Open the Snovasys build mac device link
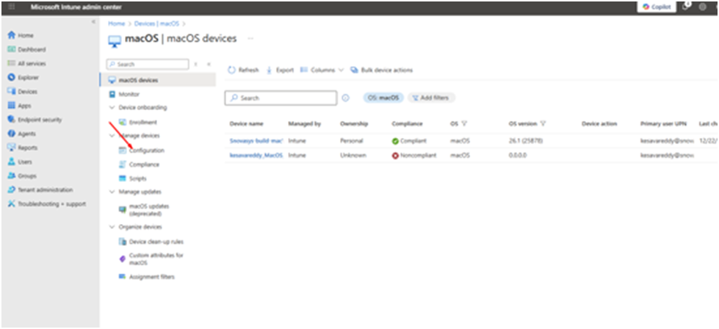This screenshot has height=329, width=719. (256, 140)
